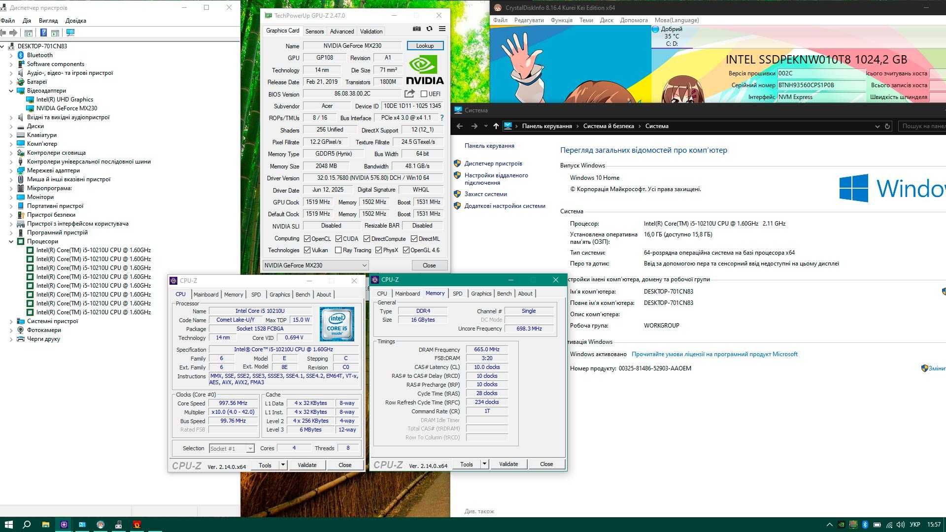
Task: Toggle the CUDA checkbox
Action: point(338,239)
